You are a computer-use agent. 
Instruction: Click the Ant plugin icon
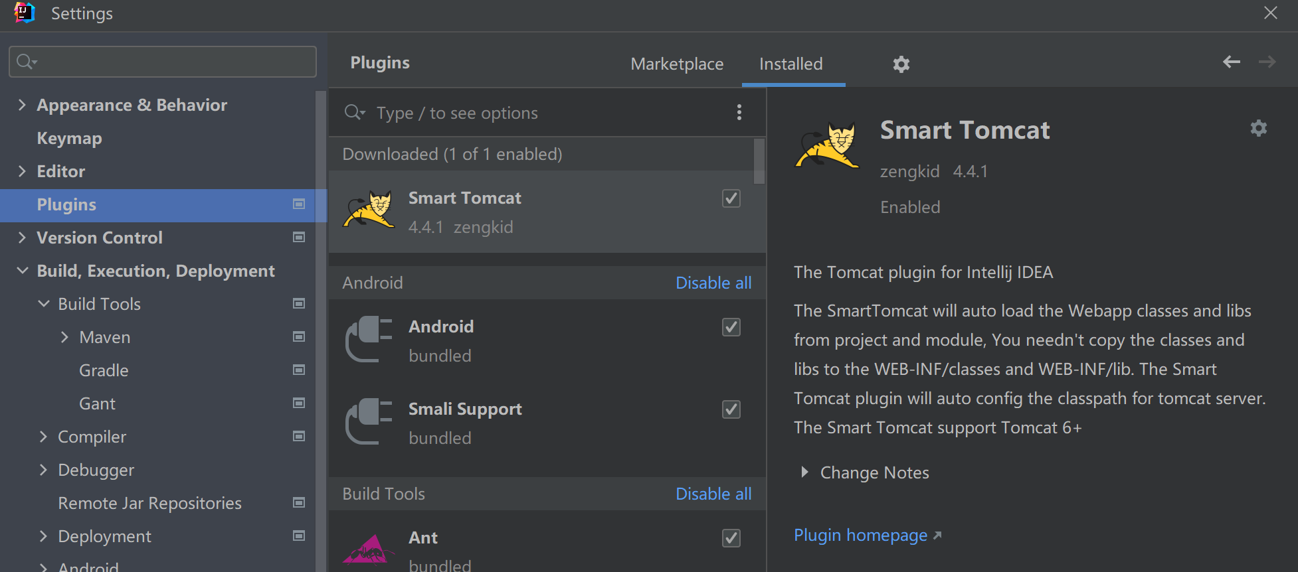click(369, 549)
